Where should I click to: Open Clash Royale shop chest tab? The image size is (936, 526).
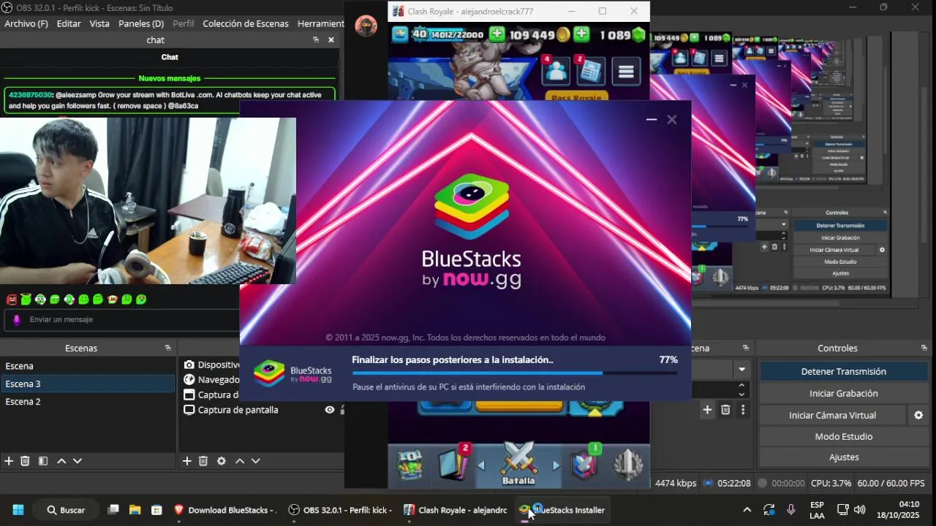tap(409, 465)
